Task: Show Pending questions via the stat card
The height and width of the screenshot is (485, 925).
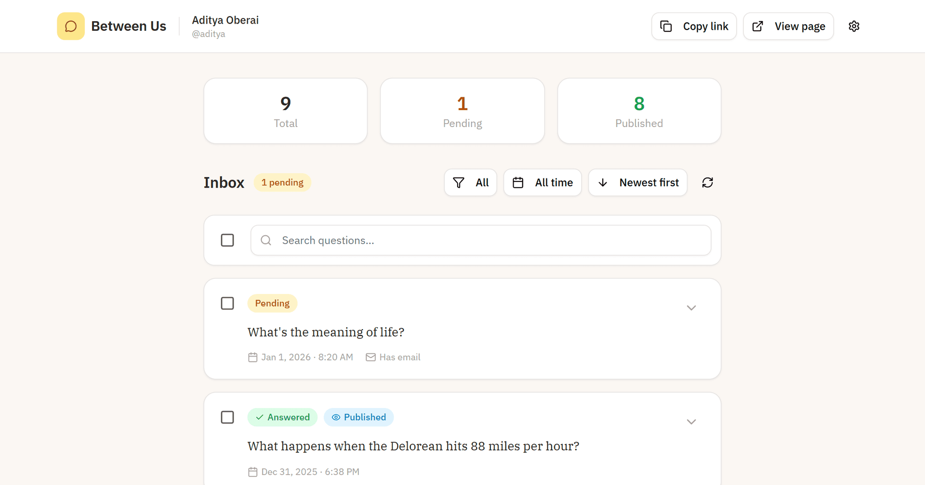Action: pyautogui.click(x=462, y=111)
